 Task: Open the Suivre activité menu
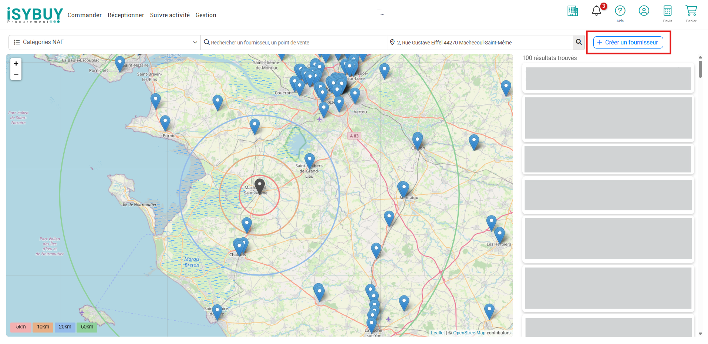(170, 15)
